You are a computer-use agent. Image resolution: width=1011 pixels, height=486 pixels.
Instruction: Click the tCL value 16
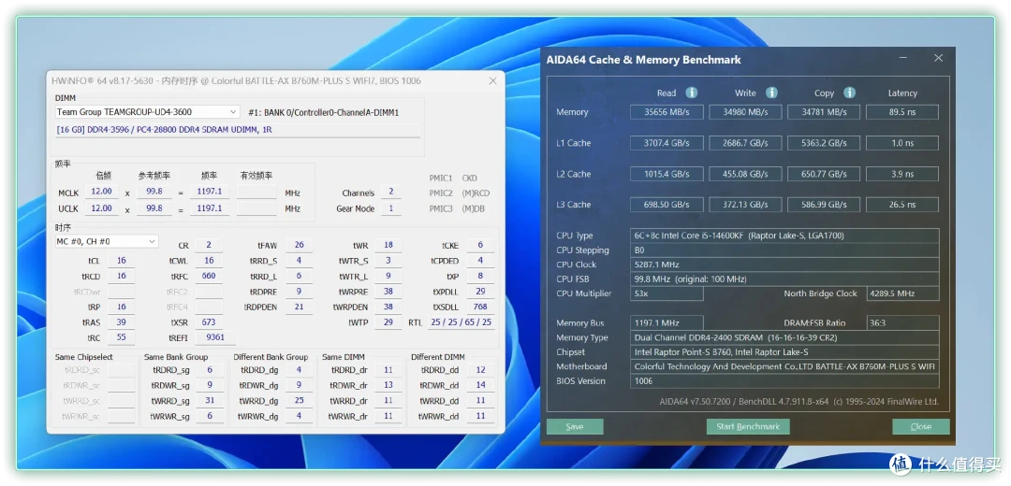(x=121, y=261)
